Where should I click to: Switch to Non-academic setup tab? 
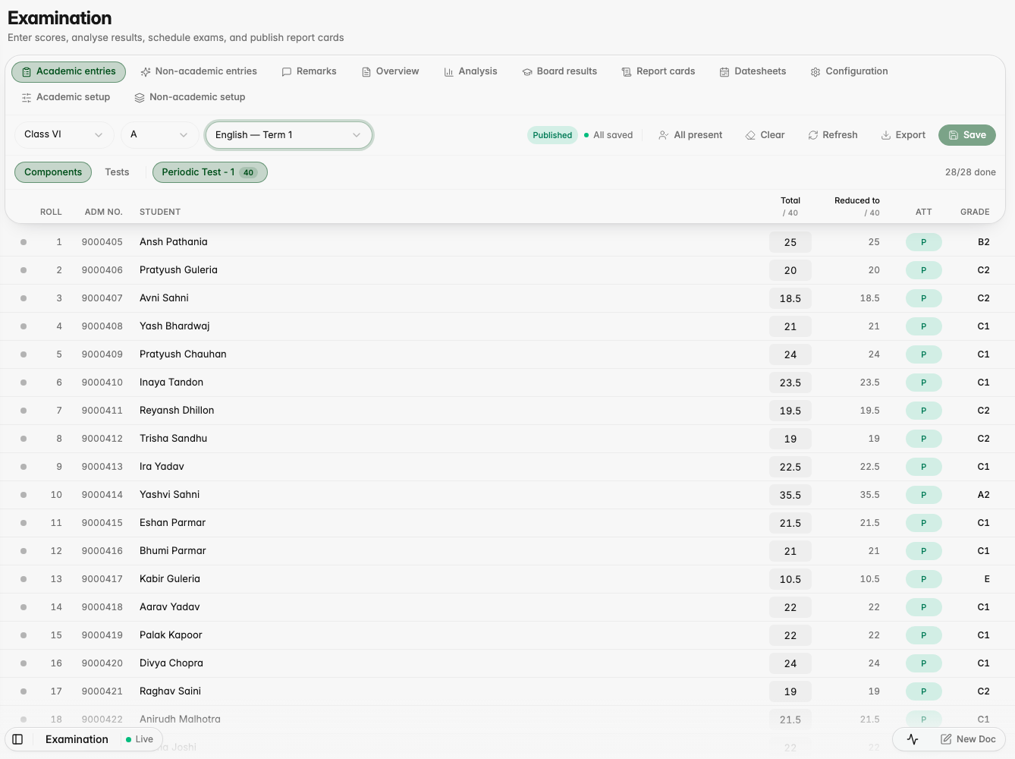coord(190,97)
